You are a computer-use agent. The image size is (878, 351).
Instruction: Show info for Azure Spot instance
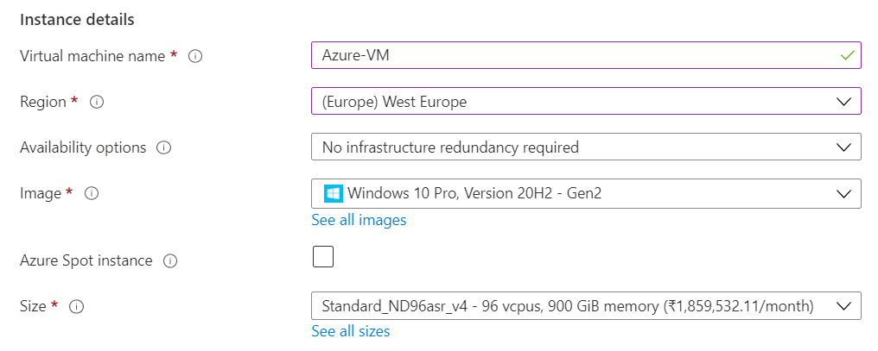[170, 260]
